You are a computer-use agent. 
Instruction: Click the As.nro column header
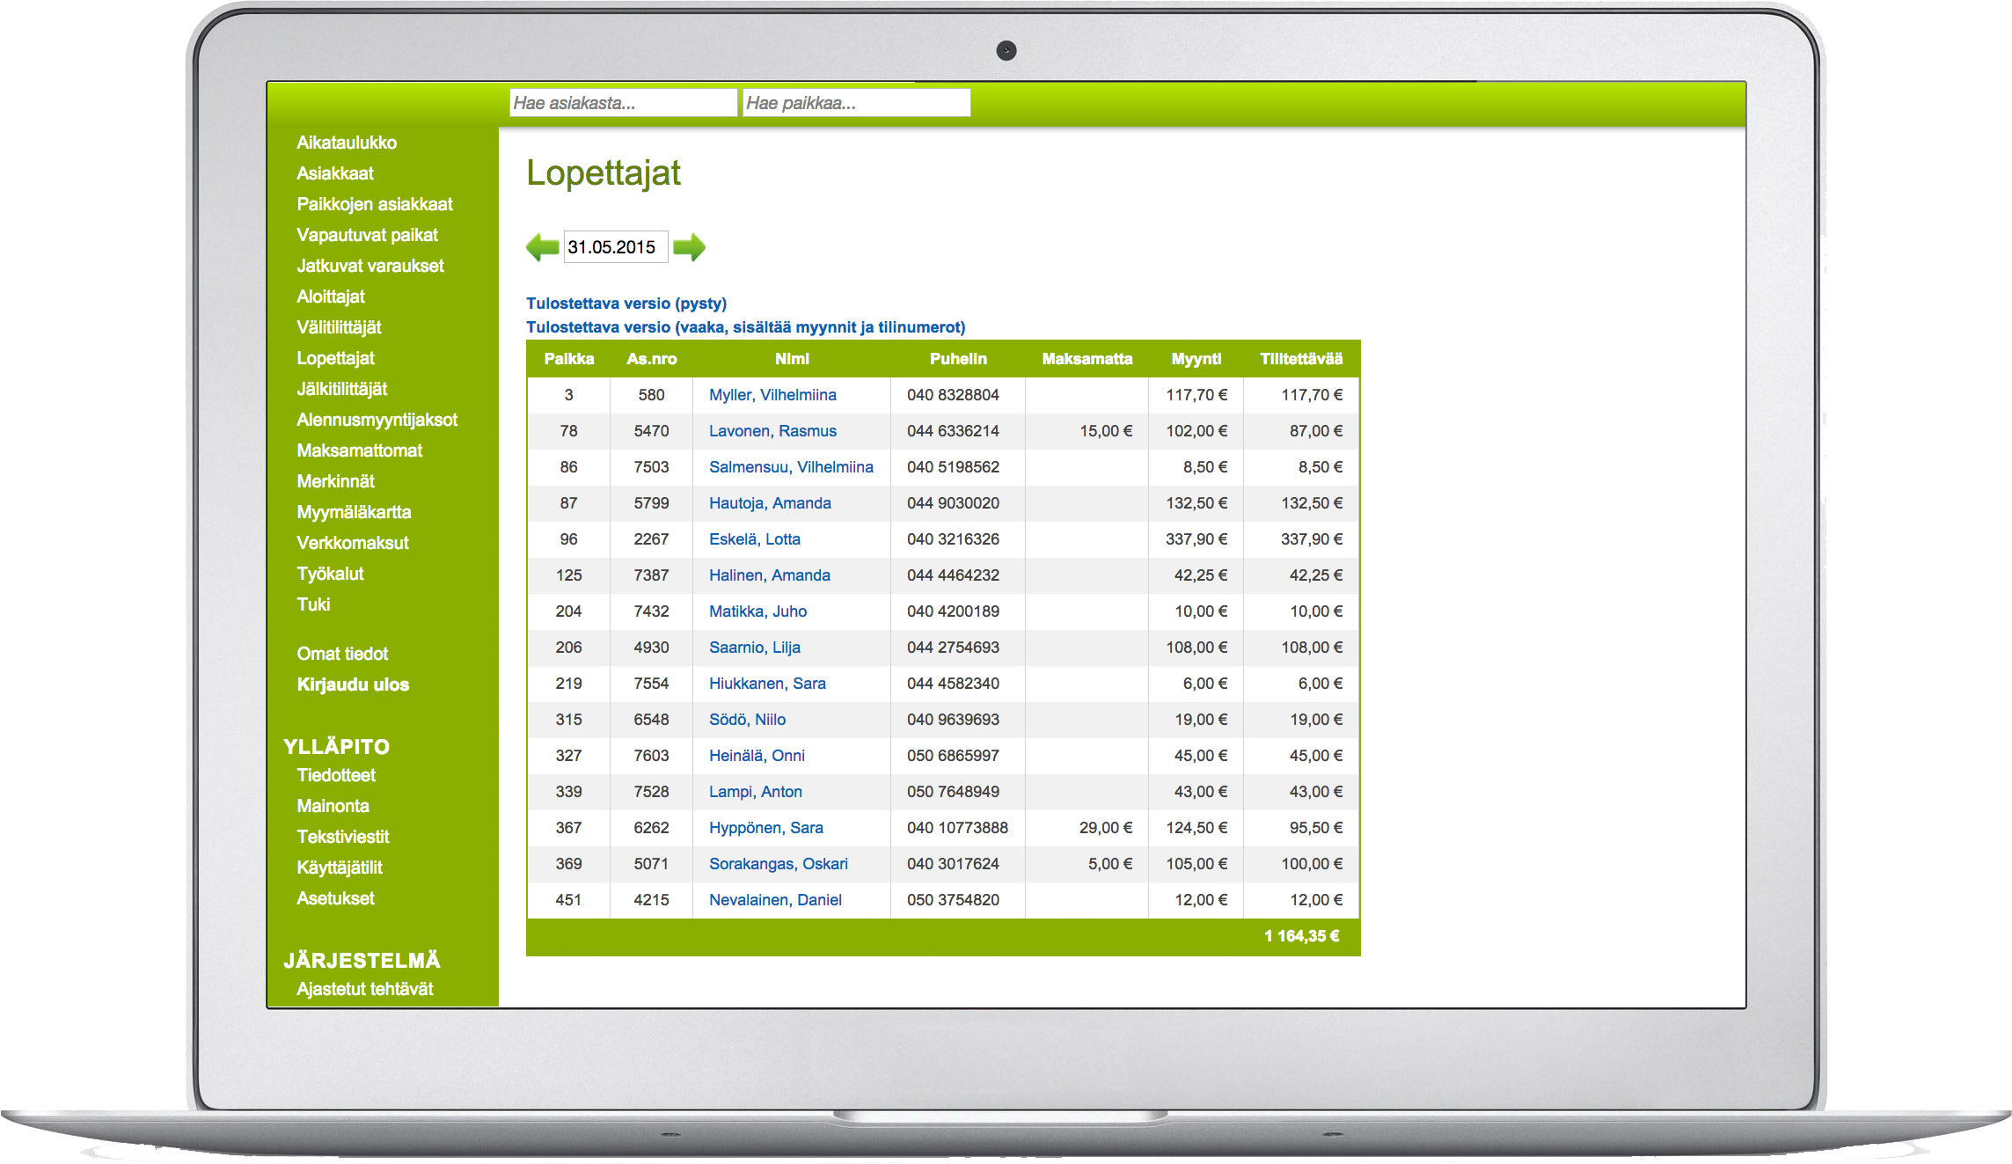click(x=652, y=359)
